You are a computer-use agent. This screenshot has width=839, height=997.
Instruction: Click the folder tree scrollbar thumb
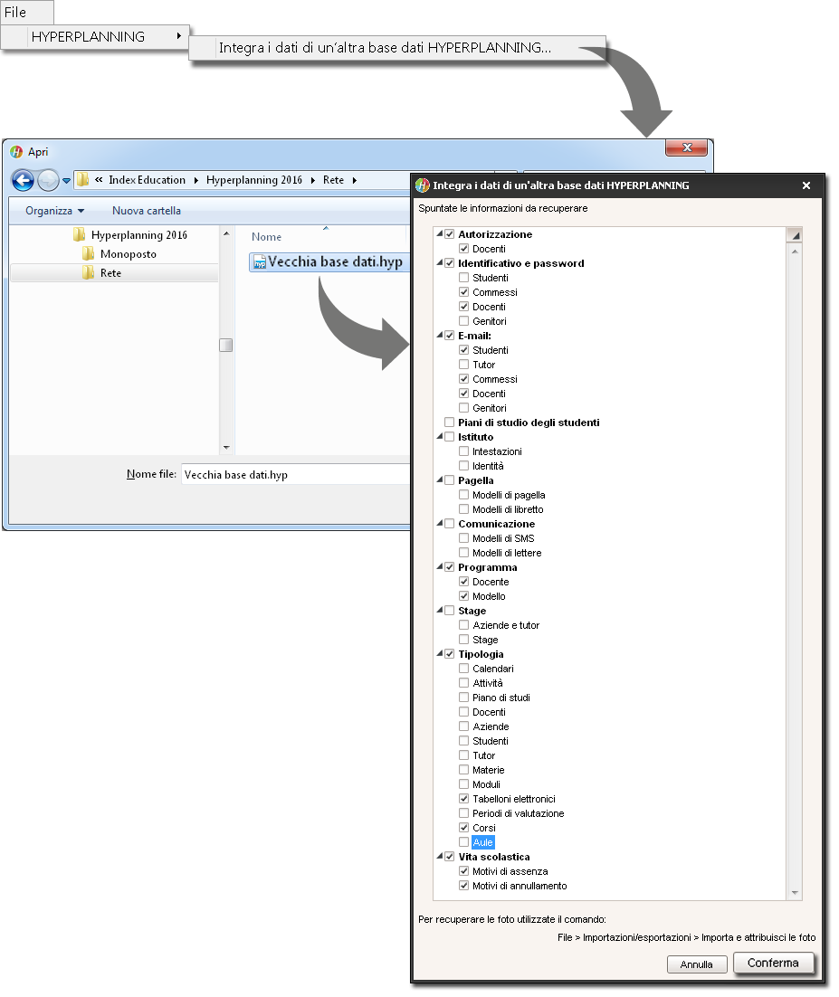[225, 346]
